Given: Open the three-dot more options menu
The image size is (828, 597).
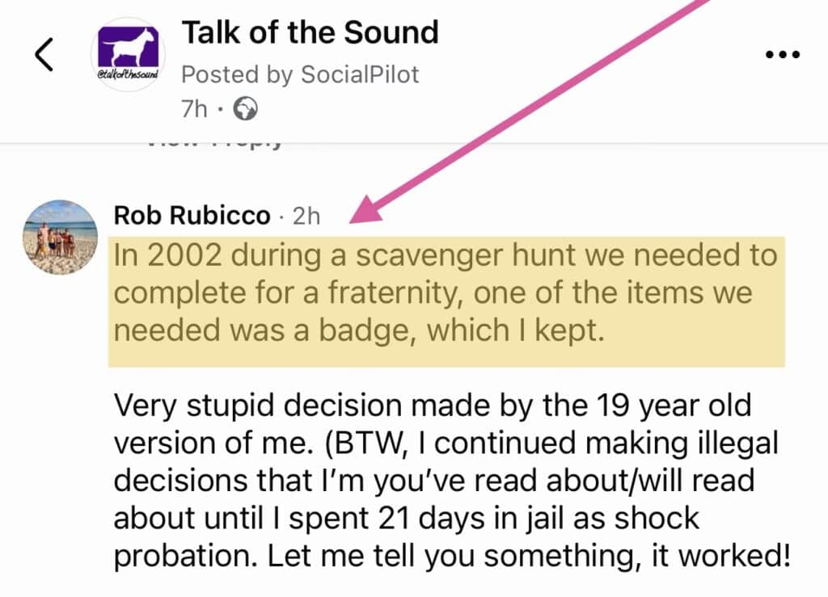Looking at the screenshot, I should tap(782, 54).
